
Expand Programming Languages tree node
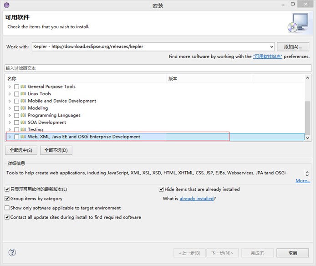tap(10, 115)
